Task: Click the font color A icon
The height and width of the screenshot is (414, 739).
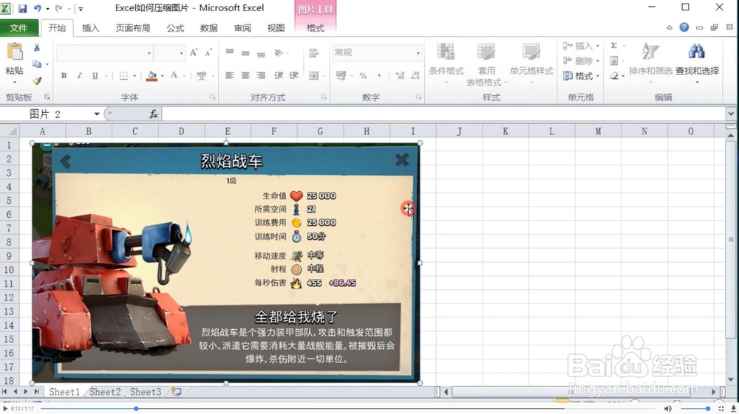Action: [174, 76]
